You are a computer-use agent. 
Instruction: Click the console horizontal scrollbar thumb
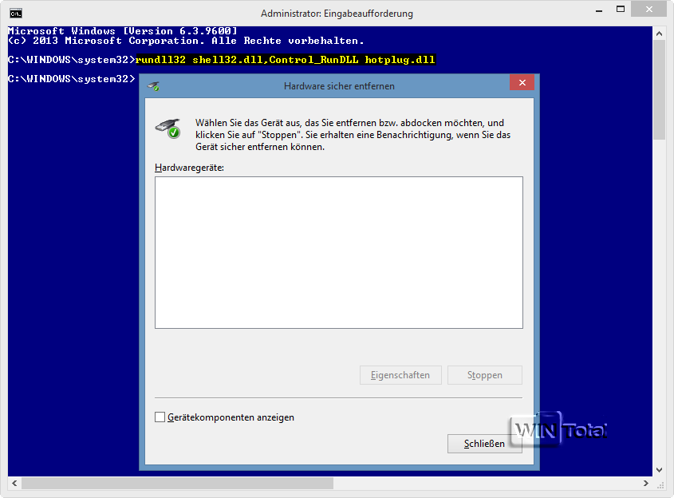178,484
